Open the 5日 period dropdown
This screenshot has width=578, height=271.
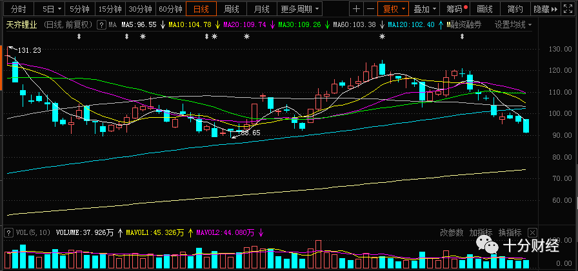[52, 9]
